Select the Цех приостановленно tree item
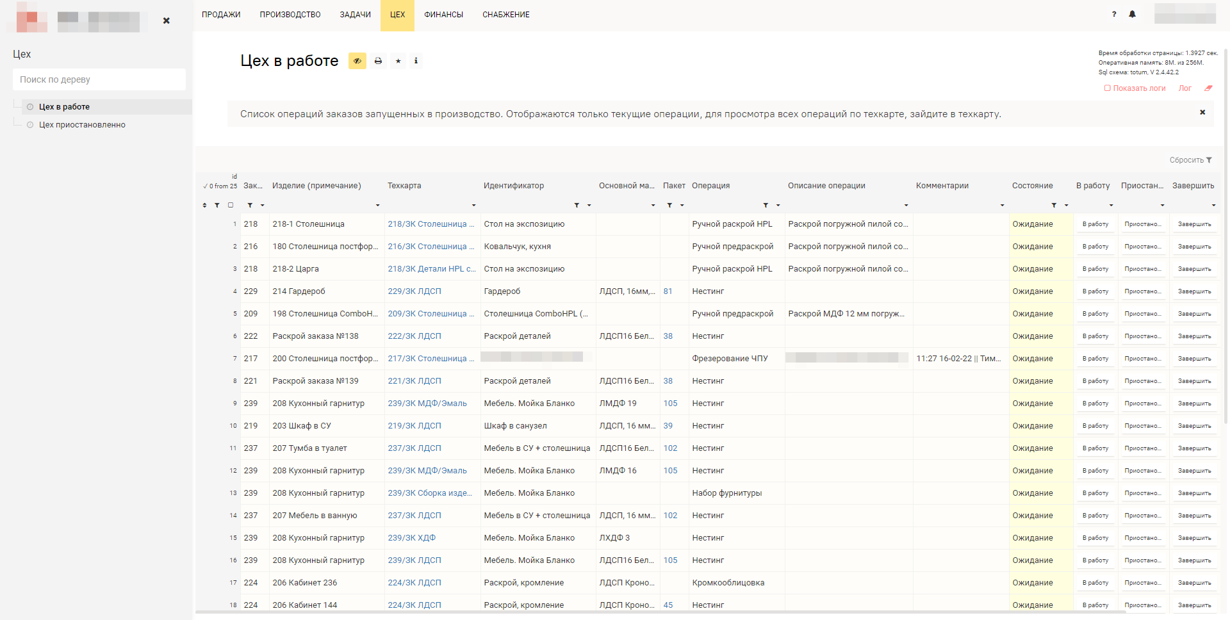 82,125
